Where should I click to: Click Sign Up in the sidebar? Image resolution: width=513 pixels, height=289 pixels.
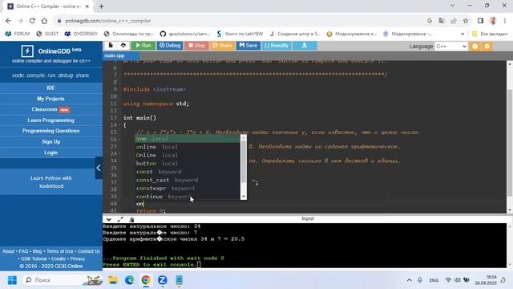click(50, 141)
